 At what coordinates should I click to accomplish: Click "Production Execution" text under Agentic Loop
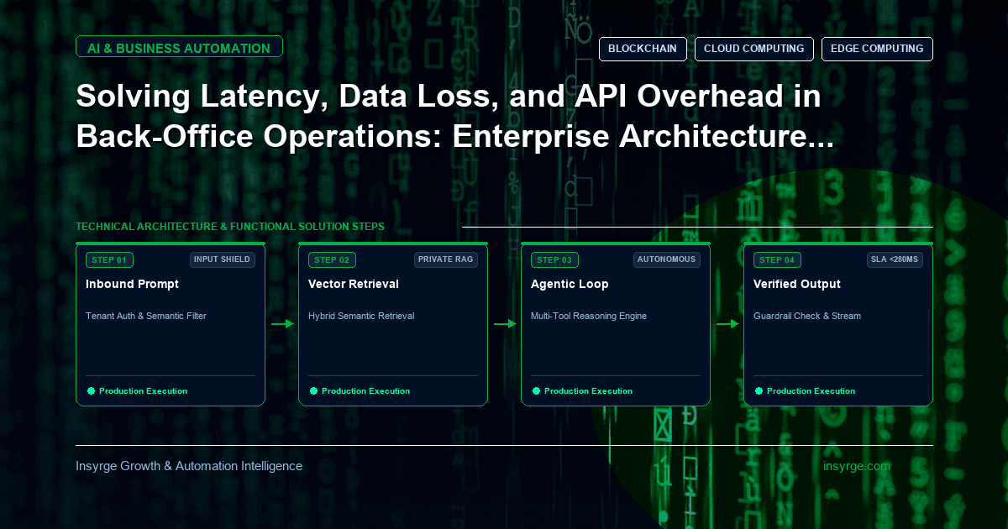(x=589, y=391)
